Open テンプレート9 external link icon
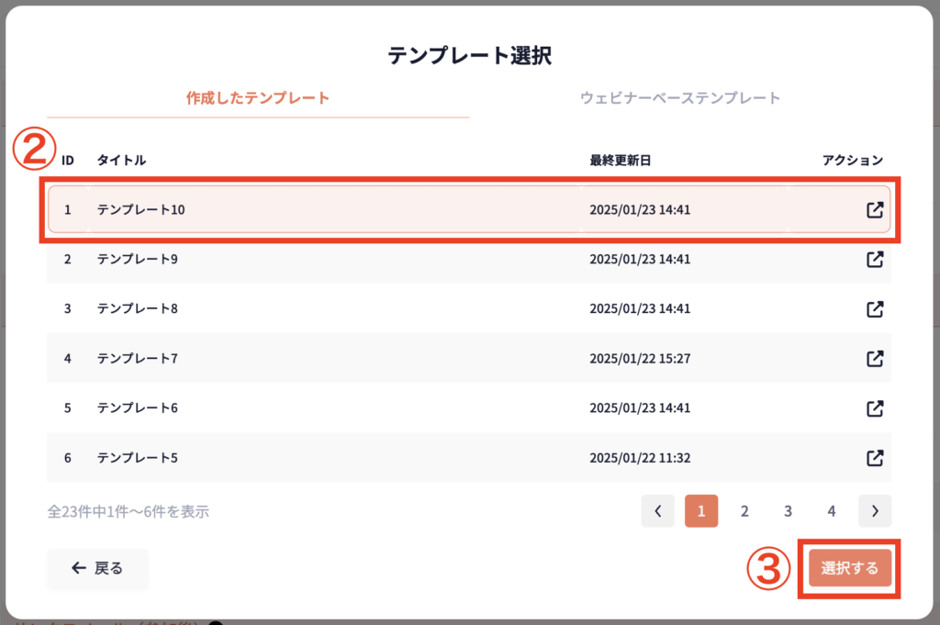 (875, 259)
